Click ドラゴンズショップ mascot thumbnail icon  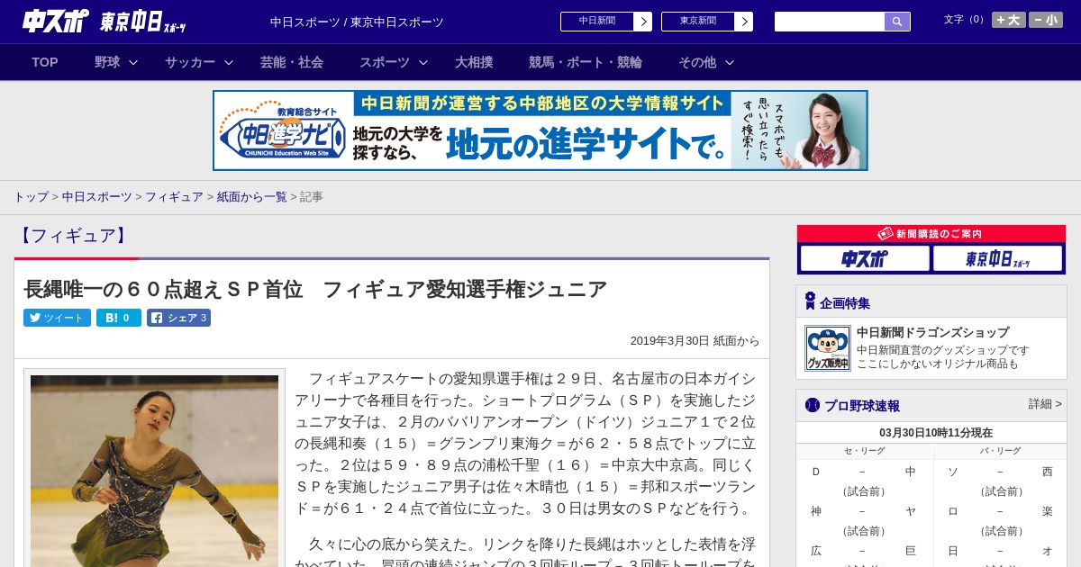point(828,348)
